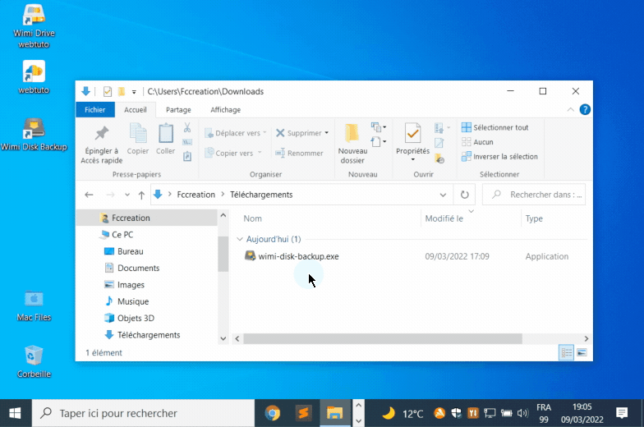Switch to large thumbnails view icon
644x427 pixels.
click(x=582, y=352)
